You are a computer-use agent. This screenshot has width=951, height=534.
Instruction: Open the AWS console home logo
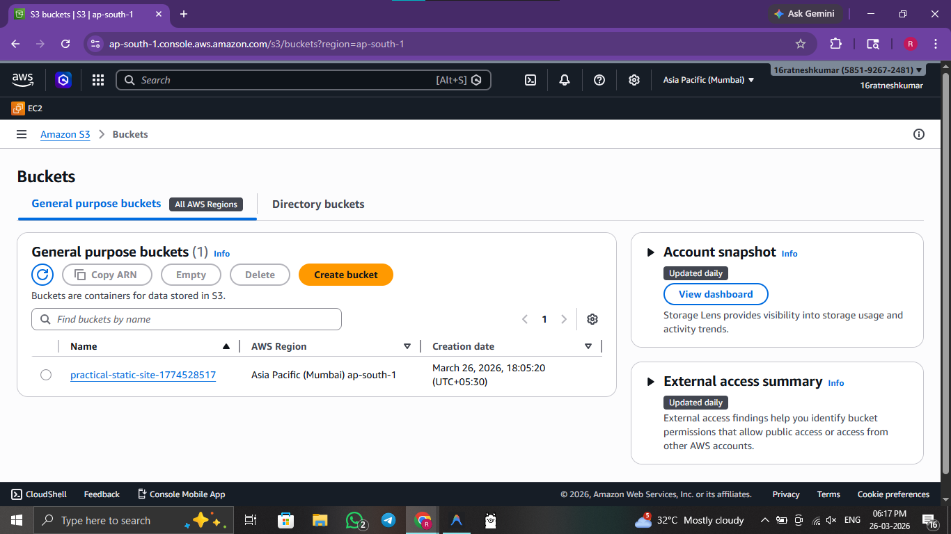(23, 80)
